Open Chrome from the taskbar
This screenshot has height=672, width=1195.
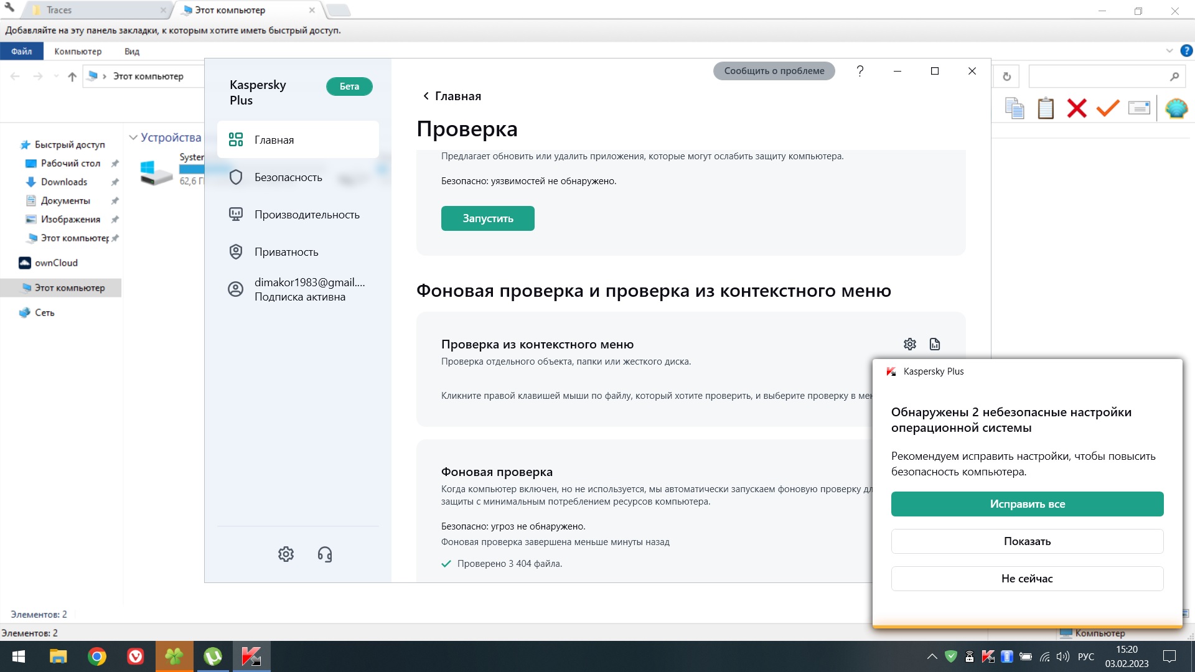point(97,656)
